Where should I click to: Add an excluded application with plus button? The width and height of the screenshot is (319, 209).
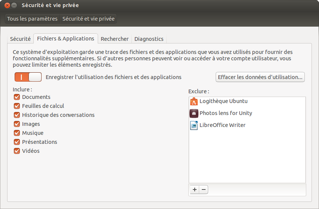pos(194,190)
